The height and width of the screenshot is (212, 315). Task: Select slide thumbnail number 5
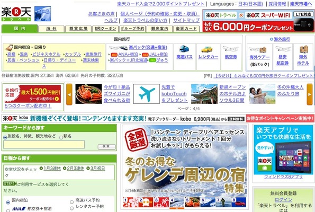[x=192, y=202]
